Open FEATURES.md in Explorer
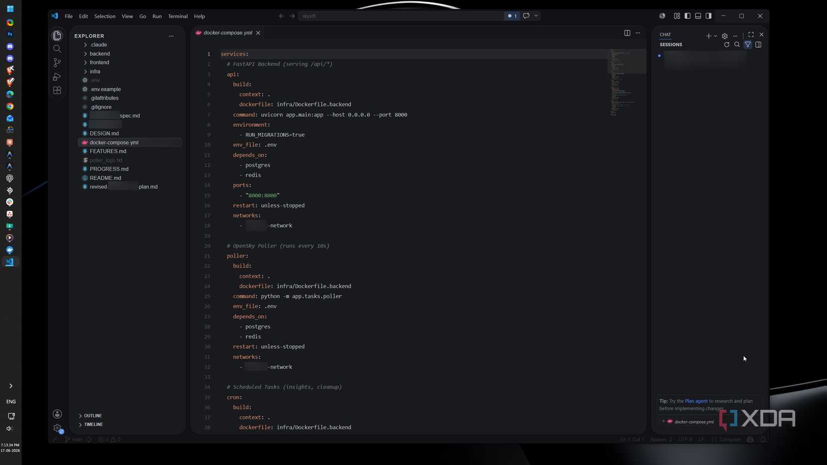The image size is (827, 465). pyautogui.click(x=130, y=151)
